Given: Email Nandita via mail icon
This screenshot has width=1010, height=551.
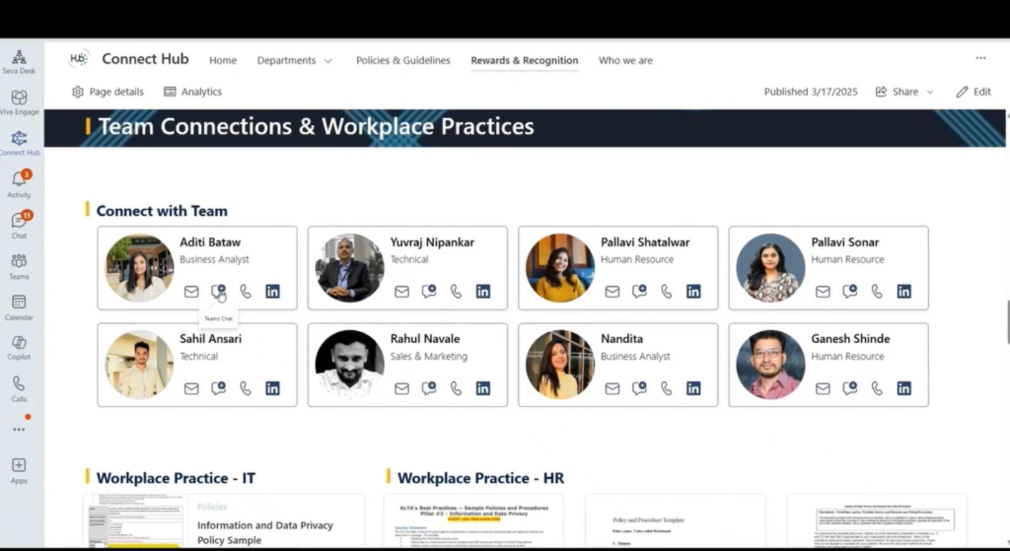Looking at the screenshot, I should tap(613, 388).
